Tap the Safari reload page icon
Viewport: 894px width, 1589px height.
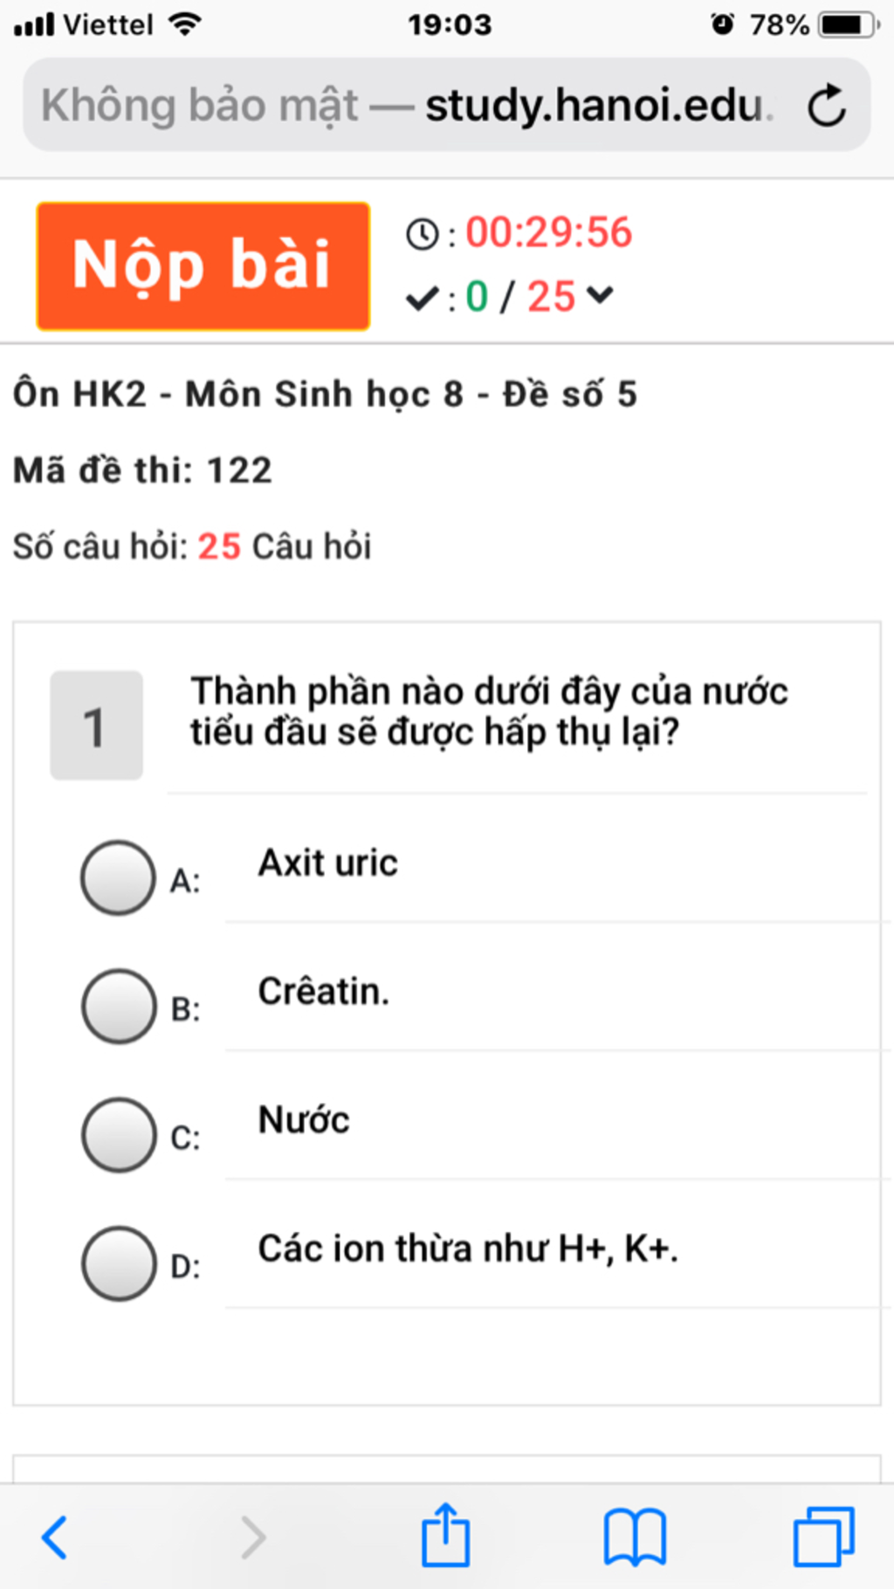tap(826, 106)
